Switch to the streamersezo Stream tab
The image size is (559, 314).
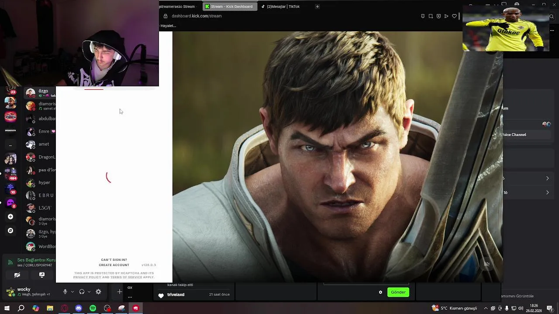[179, 7]
